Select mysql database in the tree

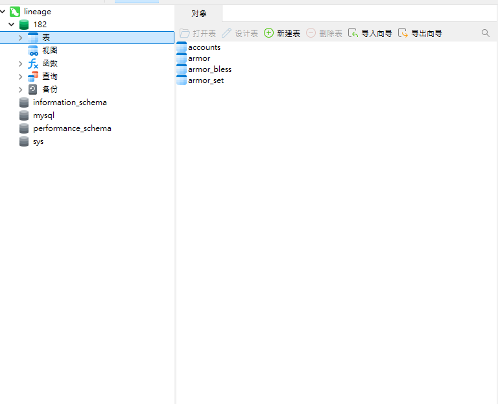point(44,115)
